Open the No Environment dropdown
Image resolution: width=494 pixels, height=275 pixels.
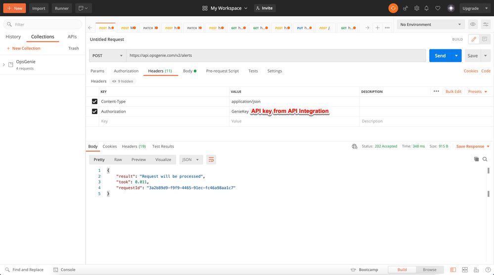430,24
